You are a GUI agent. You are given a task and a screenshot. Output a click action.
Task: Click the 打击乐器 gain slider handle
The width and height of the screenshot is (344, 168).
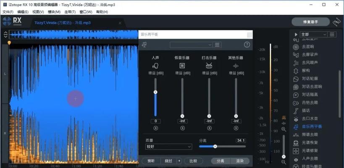[x=209, y=116]
